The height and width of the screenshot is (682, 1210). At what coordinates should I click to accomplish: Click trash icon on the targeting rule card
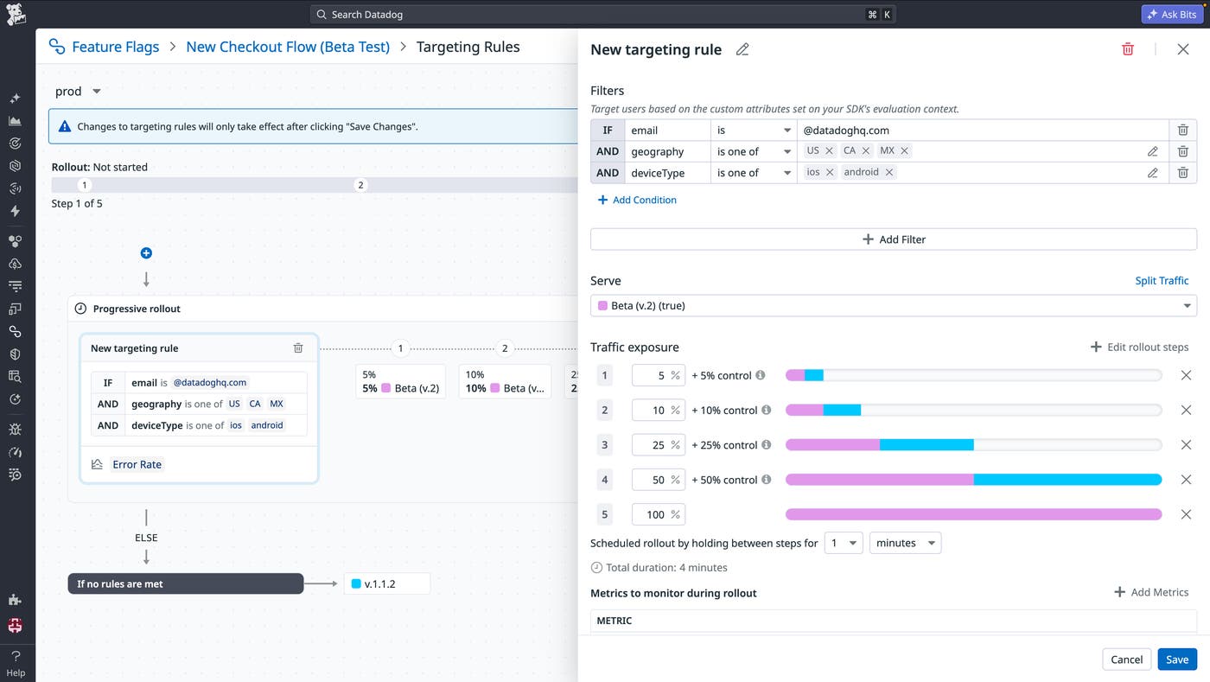[298, 348]
